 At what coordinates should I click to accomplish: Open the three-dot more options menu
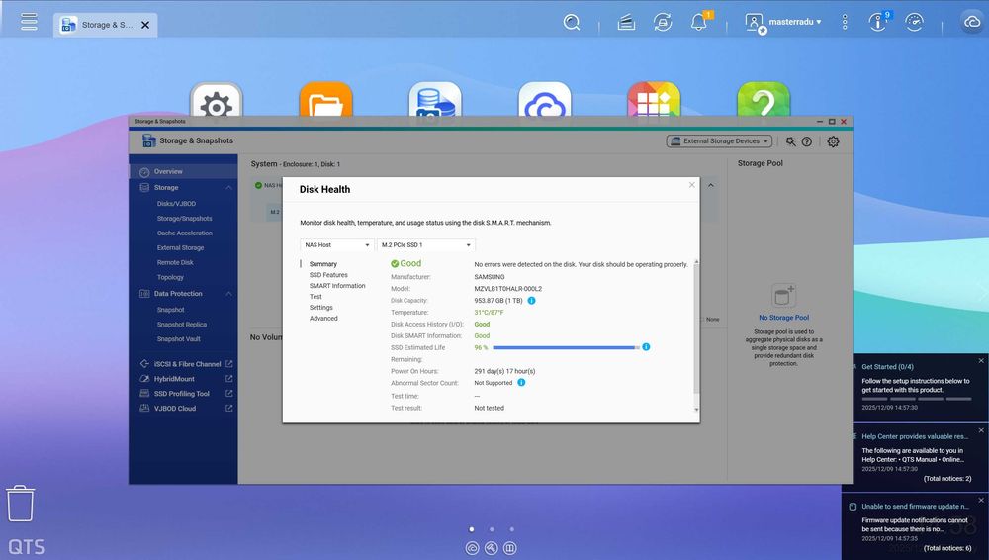(x=845, y=22)
